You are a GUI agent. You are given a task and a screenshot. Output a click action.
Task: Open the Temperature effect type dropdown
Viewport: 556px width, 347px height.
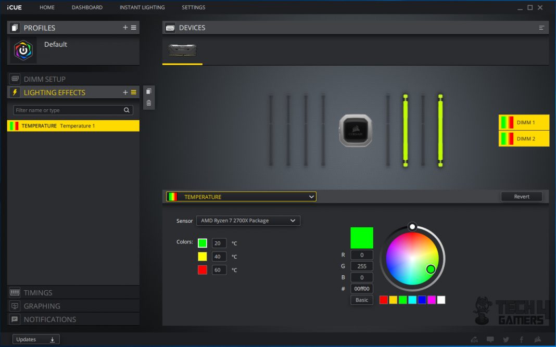(x=241, y=197)
